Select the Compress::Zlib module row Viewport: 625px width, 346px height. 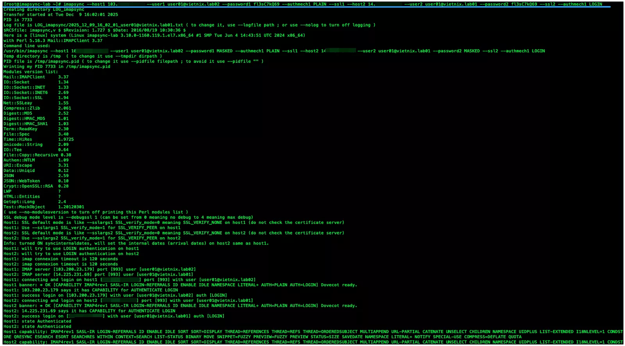pos(37,108)
